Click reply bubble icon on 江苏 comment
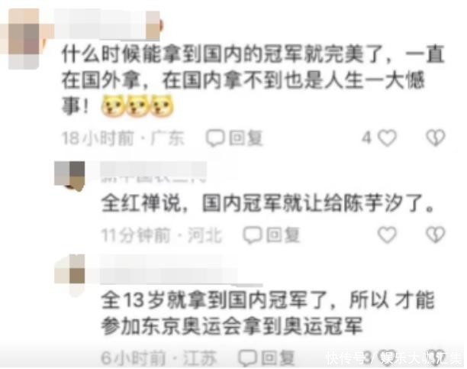 (247, 358)
